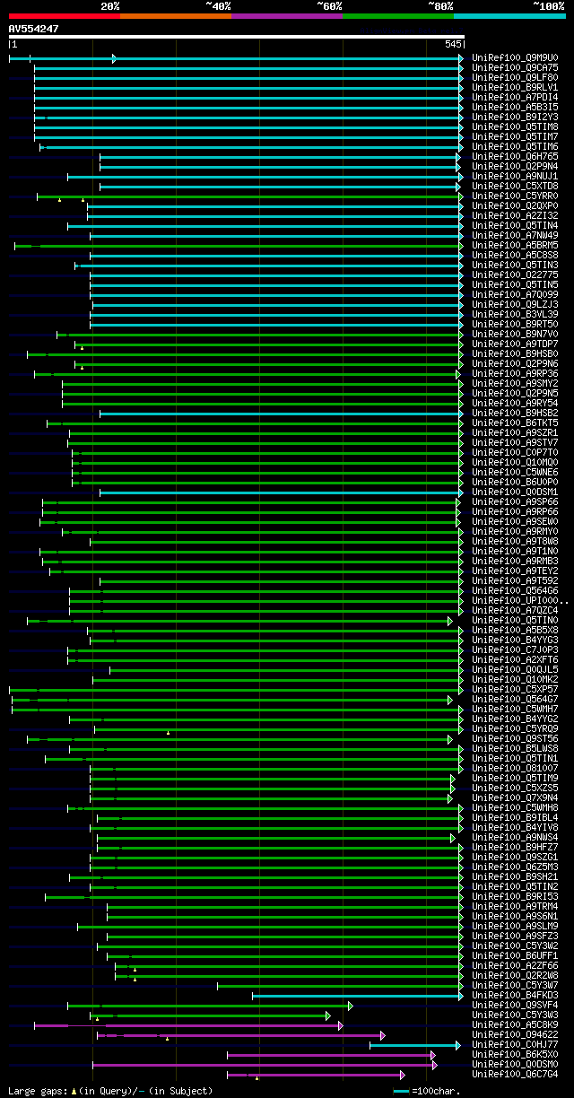574x1098 pixels.
Task: Select the UniRef100_B9IBL4 label
Action: click(515, 818)
